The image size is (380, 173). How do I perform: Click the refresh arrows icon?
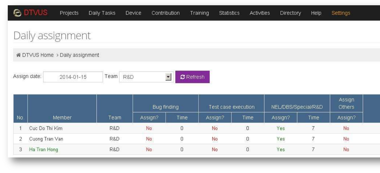[183, 77]
